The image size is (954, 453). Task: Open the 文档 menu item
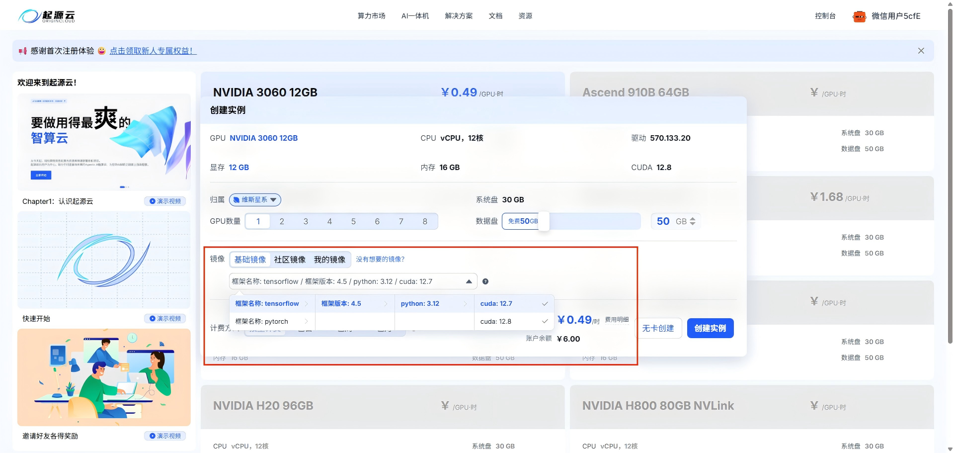(x=495, y=15)
